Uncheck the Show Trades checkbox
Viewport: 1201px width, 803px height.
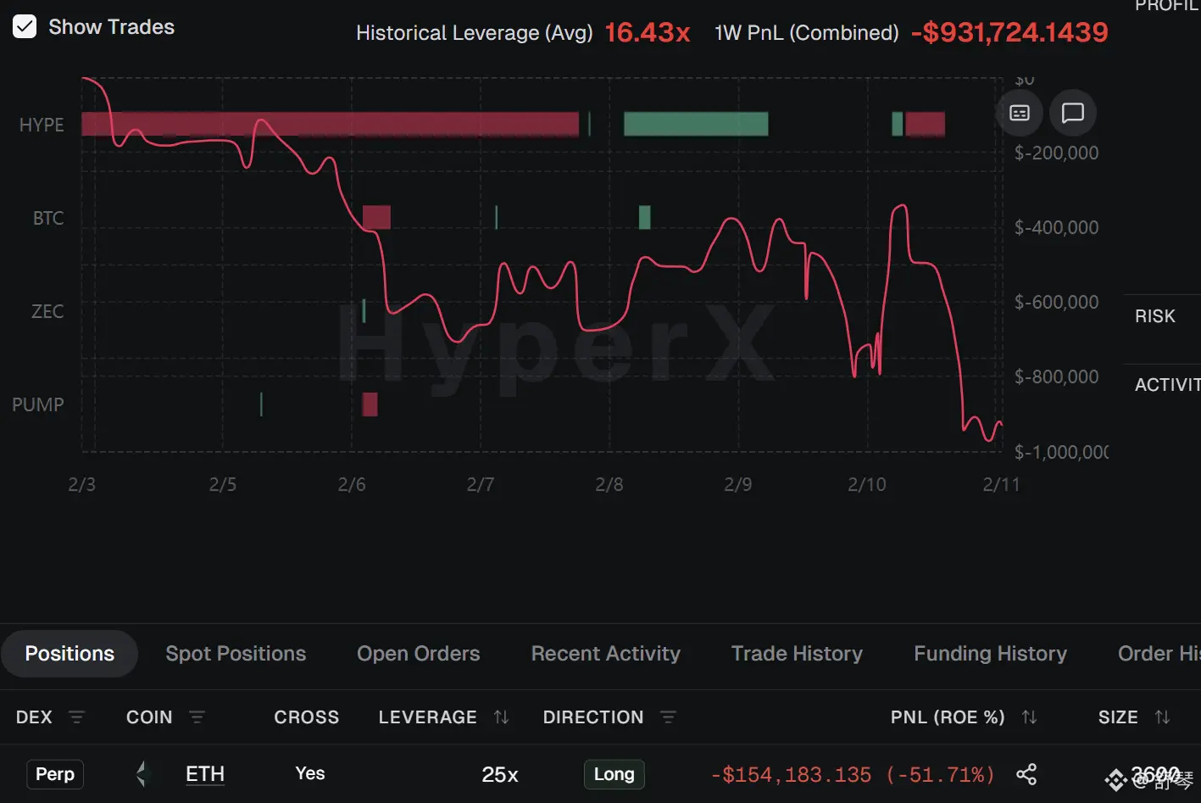(25, 27)
